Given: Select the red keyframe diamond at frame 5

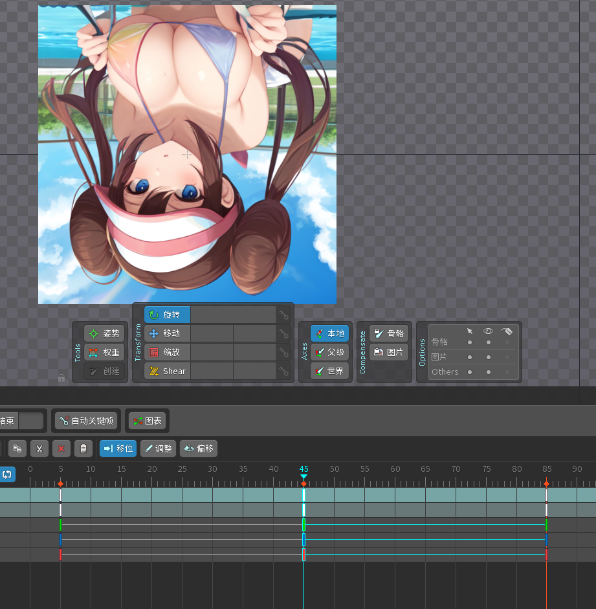Looking at the screenshot, I should click(61, 483).
